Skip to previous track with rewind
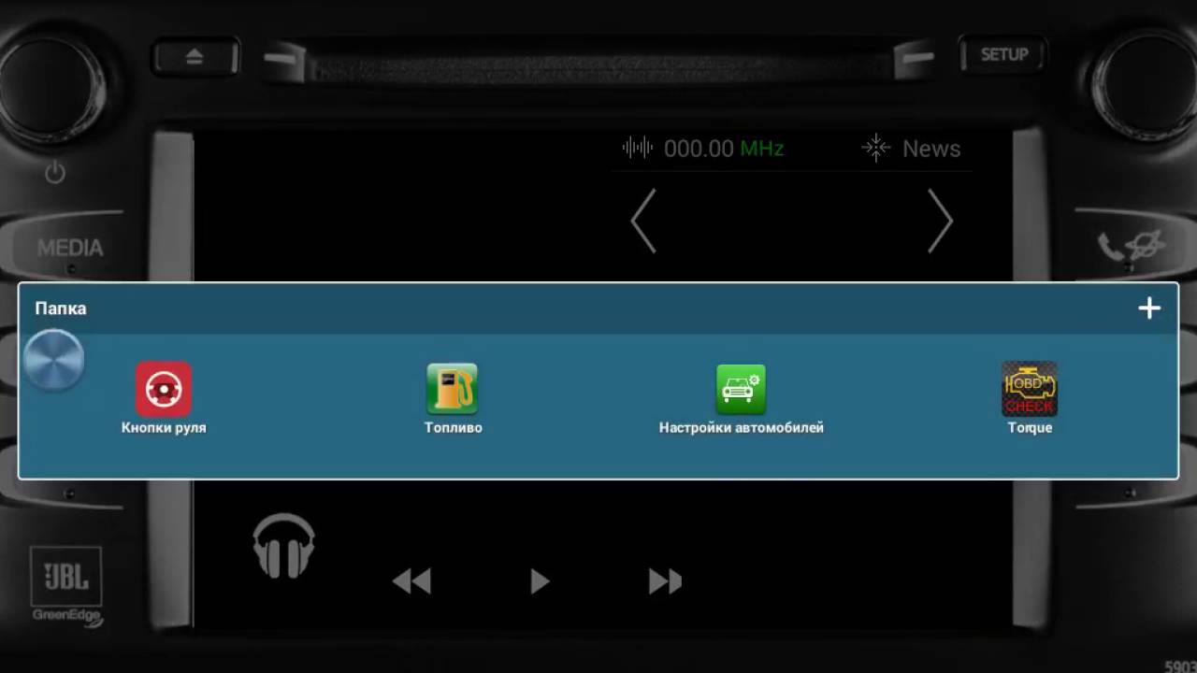 tap(411, 581)
